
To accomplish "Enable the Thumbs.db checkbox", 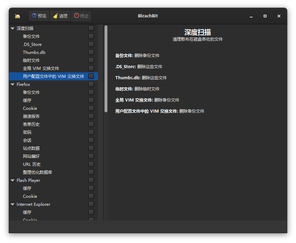I will 91,52.
